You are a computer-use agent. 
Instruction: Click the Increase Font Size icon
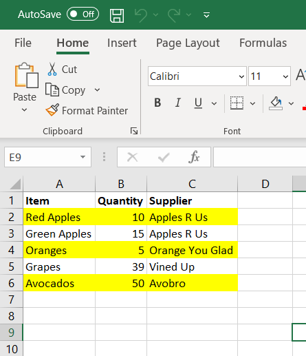pos(300,75)
